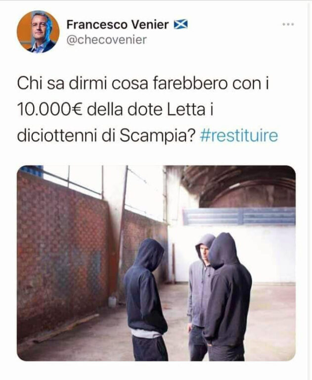
Task: Click the leftmost hooded figure in the photo
Action: [x=146, y=300]
